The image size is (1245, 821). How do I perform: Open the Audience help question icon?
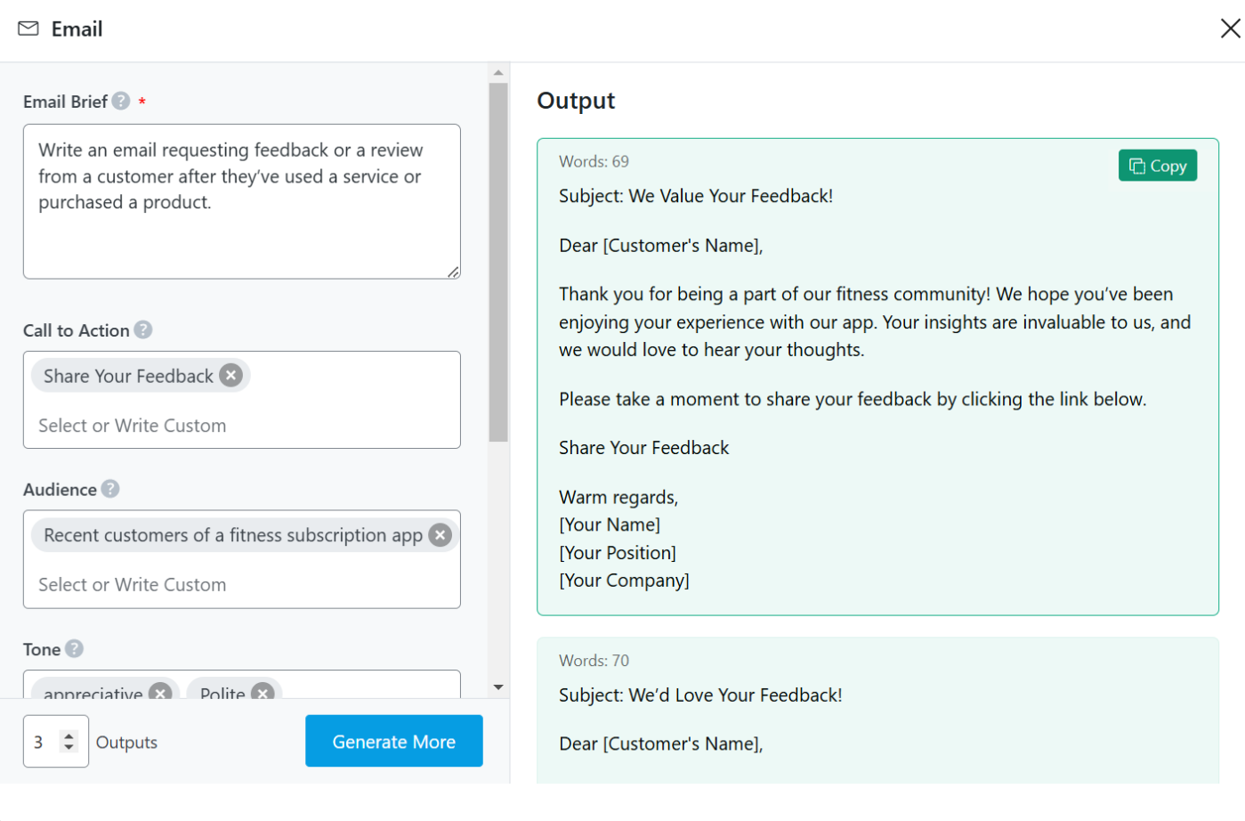(110, 489)
